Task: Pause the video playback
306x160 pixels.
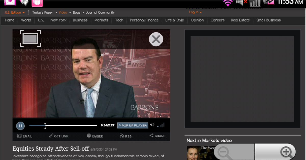Action: pos(20,126)
